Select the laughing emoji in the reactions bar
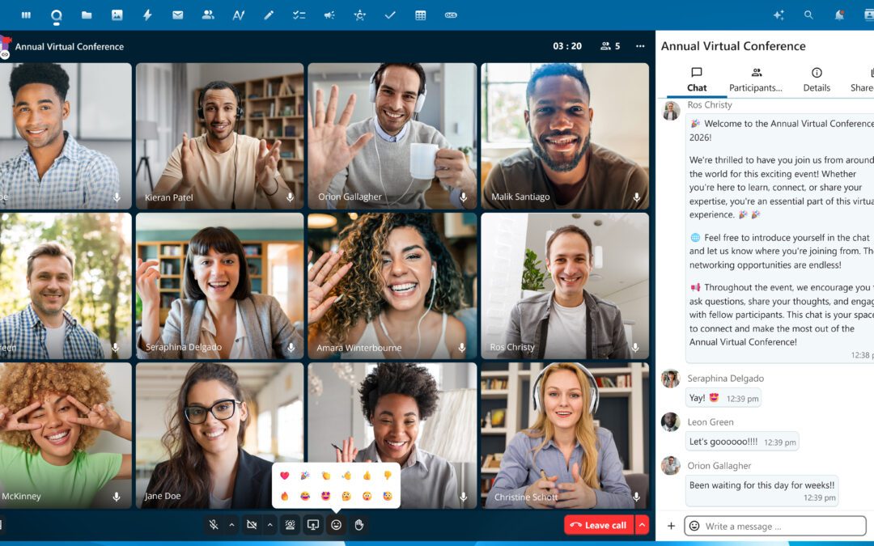Image resolution: width=874 pixels, height=546 pixels. pos(304,494)
